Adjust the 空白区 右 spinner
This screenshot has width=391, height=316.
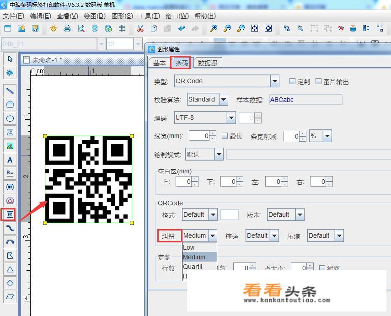[x=329, y=182]
